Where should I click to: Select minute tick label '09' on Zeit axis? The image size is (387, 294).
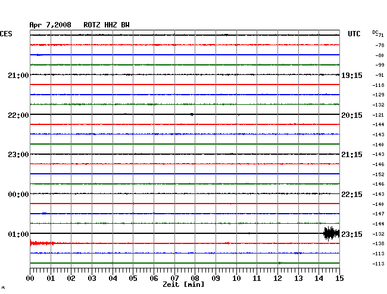(x=216, y=278)
